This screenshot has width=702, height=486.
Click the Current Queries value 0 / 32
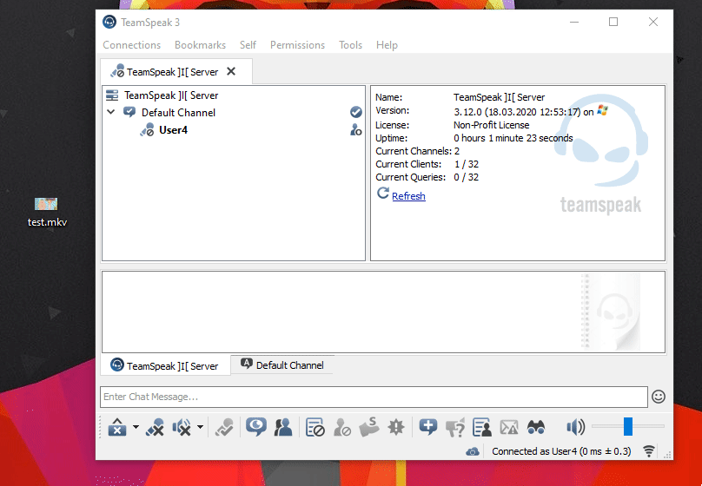coord(466,177)
